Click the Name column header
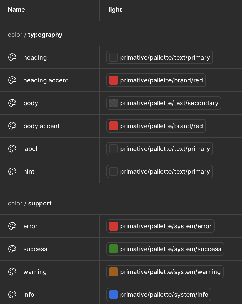242x304 pixels. pos(16,10)
